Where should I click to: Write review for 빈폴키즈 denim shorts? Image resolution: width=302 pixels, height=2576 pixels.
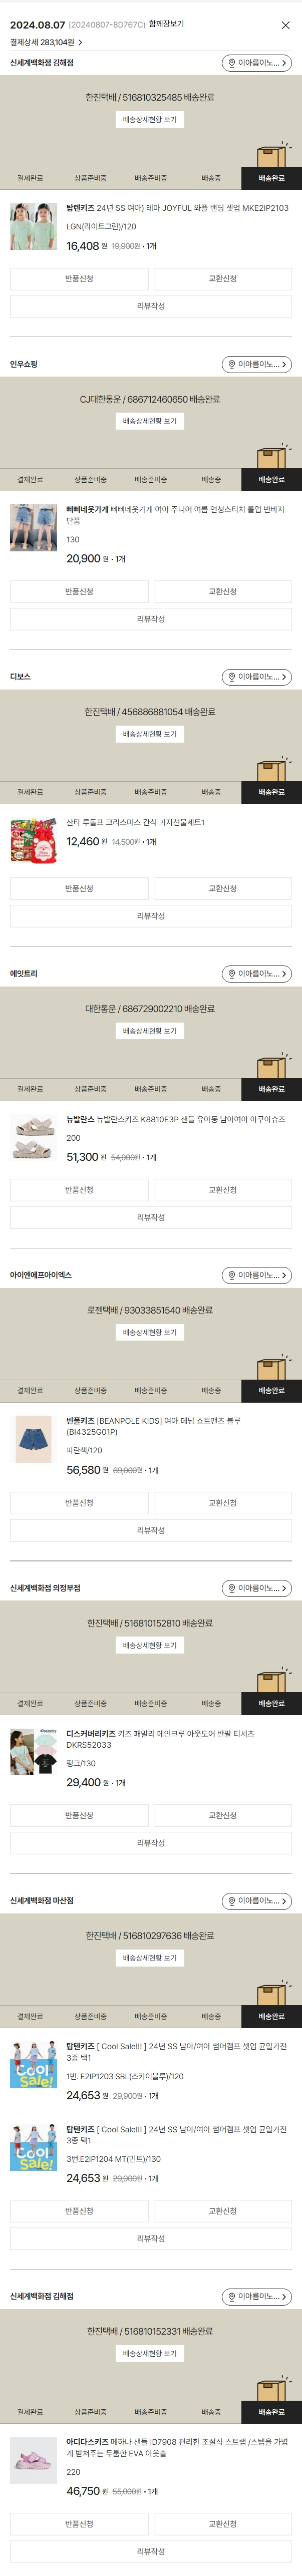(150, 1530)
